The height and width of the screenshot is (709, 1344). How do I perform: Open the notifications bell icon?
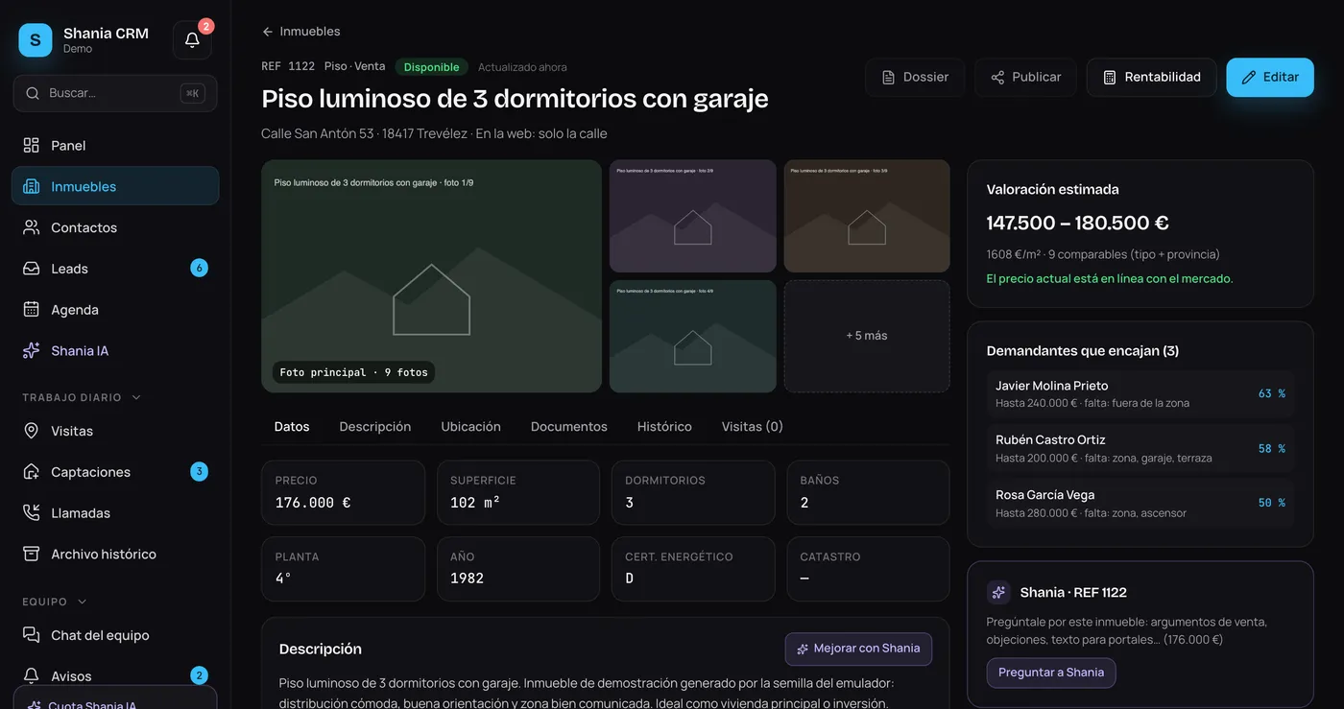[x=192, y=40]
